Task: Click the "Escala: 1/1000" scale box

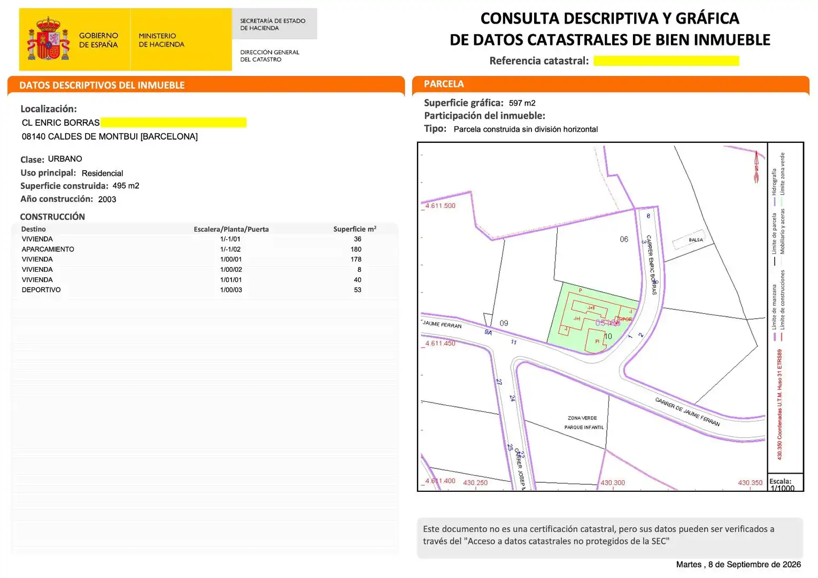Action: tap(785, 483)
